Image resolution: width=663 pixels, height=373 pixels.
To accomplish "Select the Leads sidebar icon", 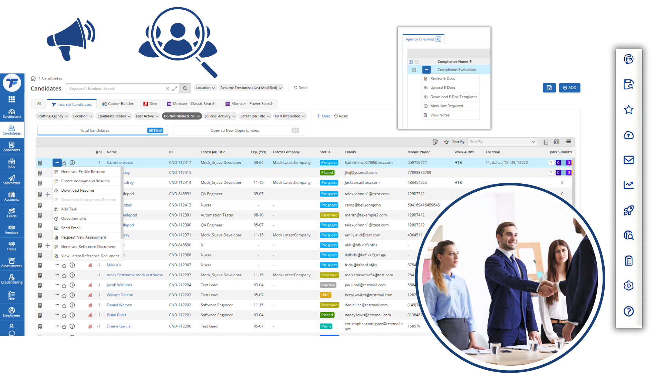I will 12,212.
